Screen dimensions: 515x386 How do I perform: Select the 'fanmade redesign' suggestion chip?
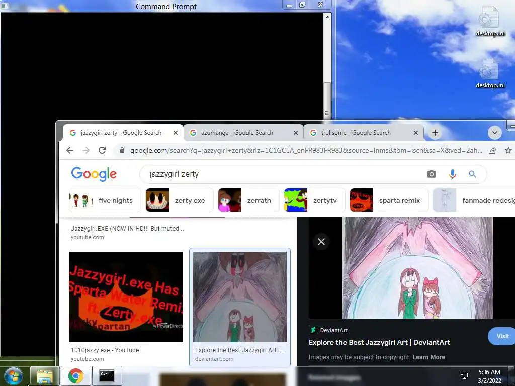coord(474,200)
